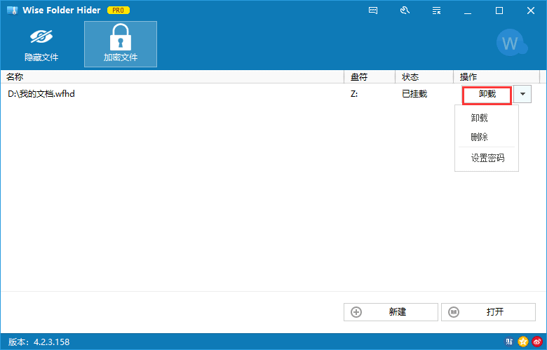
Task: Choose 设置密码 from the dropdown menu
Action: 486,158
